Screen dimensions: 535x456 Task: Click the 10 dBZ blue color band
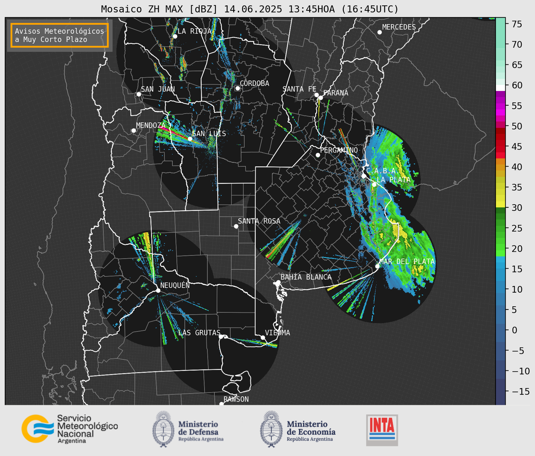tap(500, 289)
